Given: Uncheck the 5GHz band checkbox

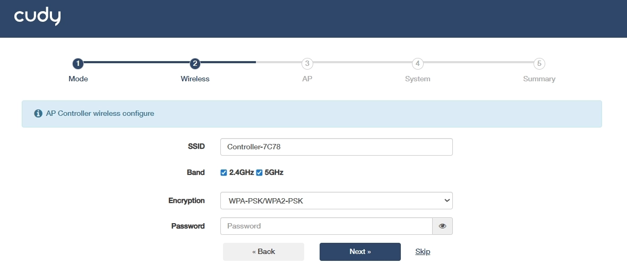Looking at the screenshot, I should [260, 173].
